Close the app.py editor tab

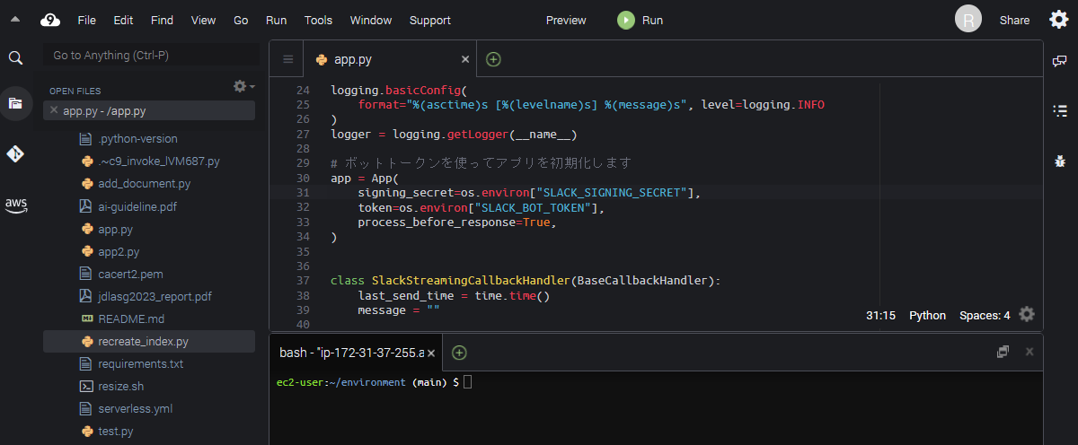click(464, 59)
